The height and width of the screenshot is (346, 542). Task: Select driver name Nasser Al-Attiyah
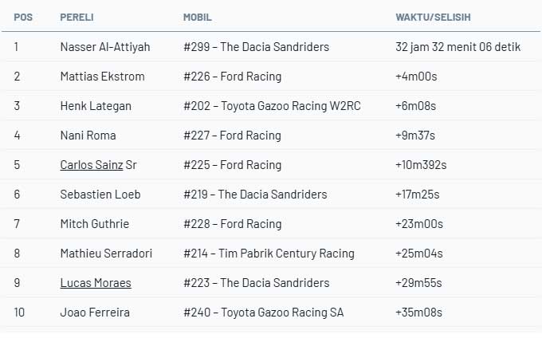(x=105, y=47)
